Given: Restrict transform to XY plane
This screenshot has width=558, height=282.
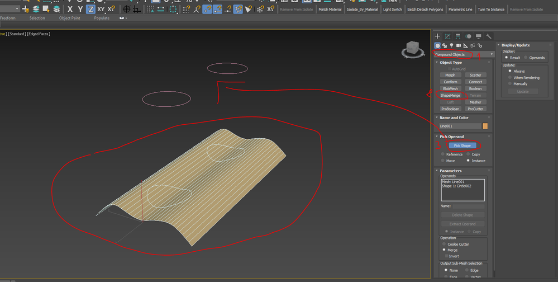Looking at the screenshot, I should (101, 10).
